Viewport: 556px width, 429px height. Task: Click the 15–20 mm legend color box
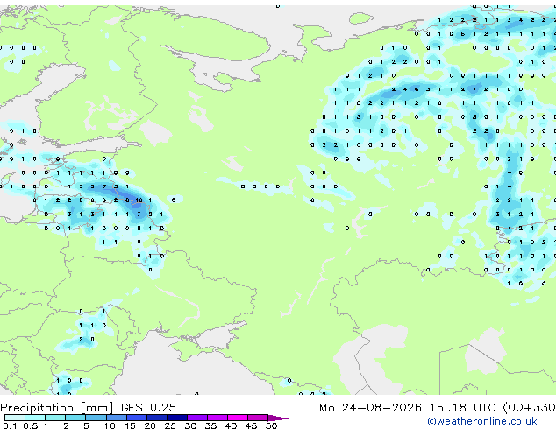(x=137, y=418)
